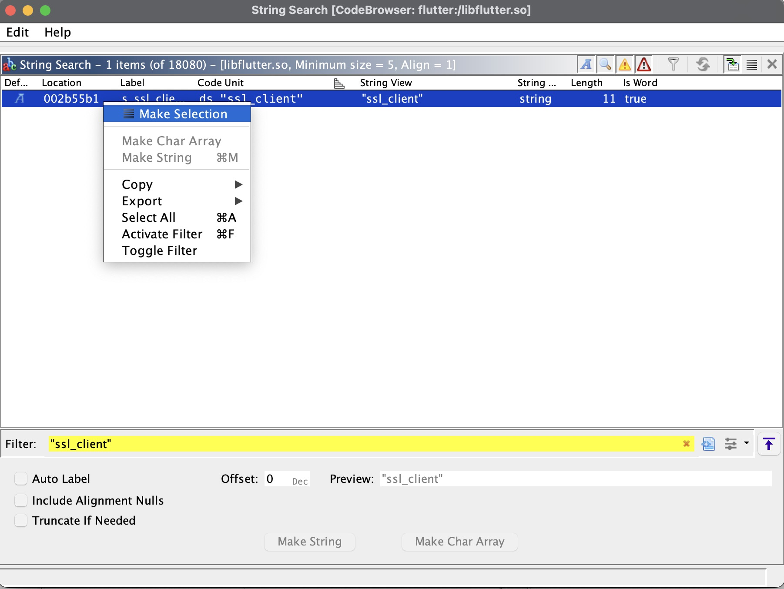Image resolution: width=784 pixels, height=589 pixels.
Task: Close the String Search panel with X icon
Action: (x=772, y=64)
